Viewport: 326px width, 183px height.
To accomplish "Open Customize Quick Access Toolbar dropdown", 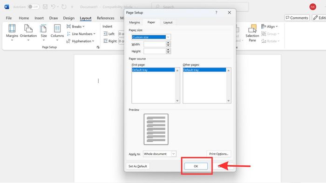I will click(72, 7).
